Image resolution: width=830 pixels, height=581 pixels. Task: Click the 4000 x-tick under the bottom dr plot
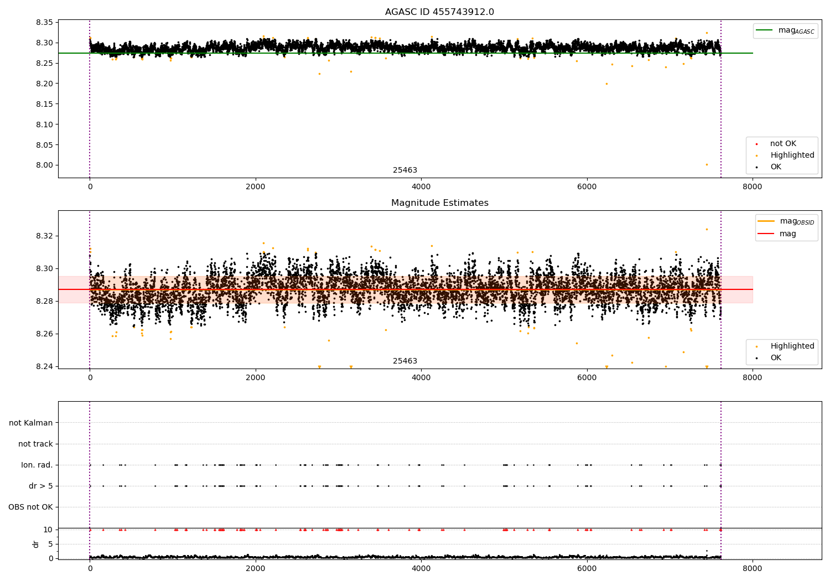click(x=421, y=568)
